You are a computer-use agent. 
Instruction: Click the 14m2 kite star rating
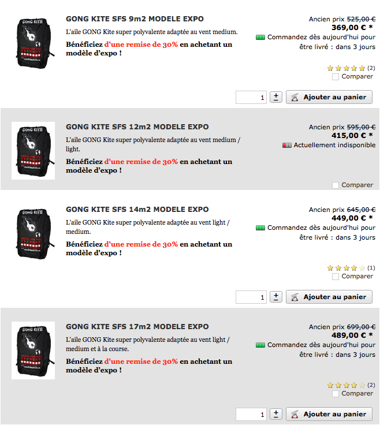346,268
